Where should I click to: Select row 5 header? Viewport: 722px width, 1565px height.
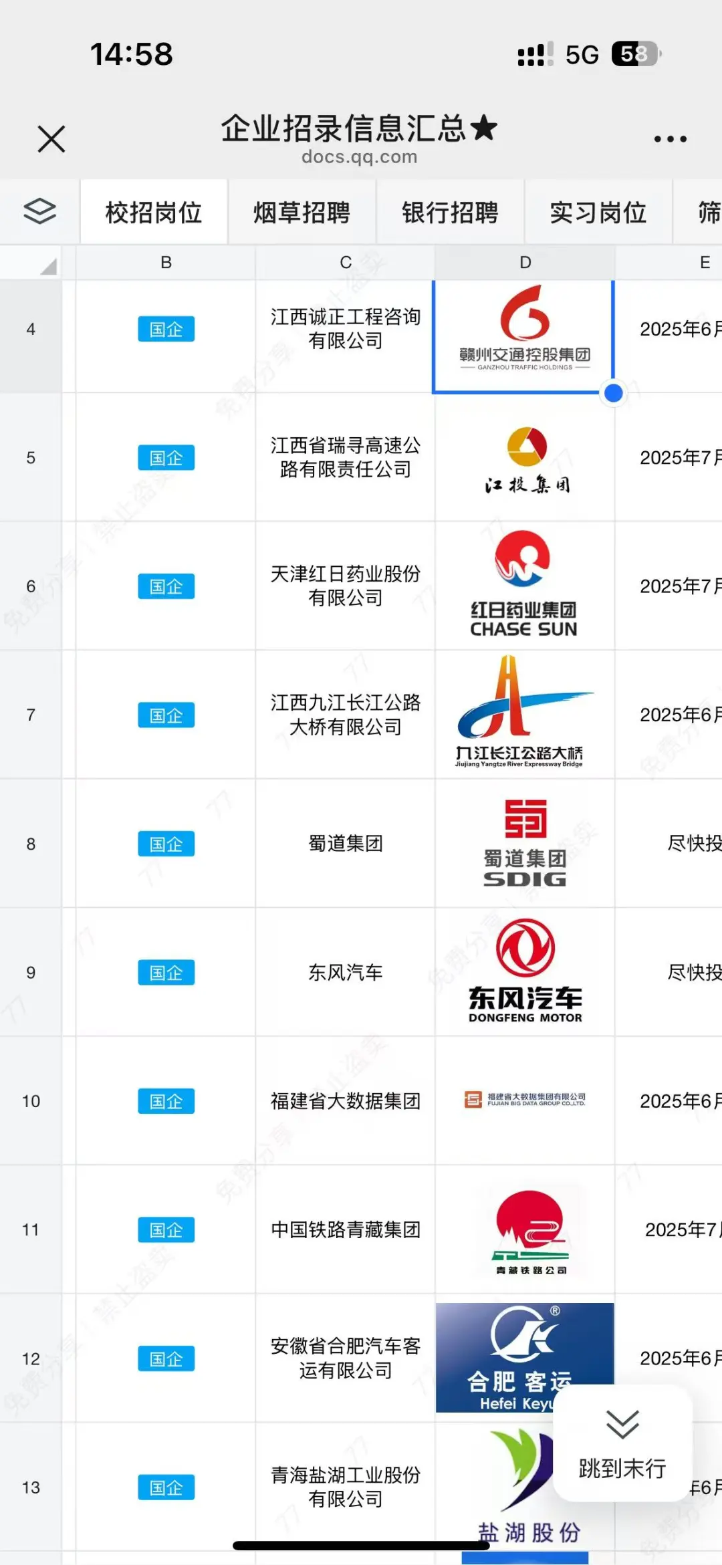tap(31, 458)
